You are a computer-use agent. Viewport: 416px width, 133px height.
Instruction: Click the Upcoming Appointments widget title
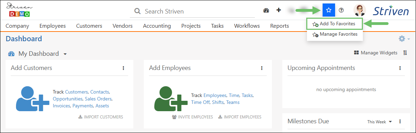[x=321, y=68]
